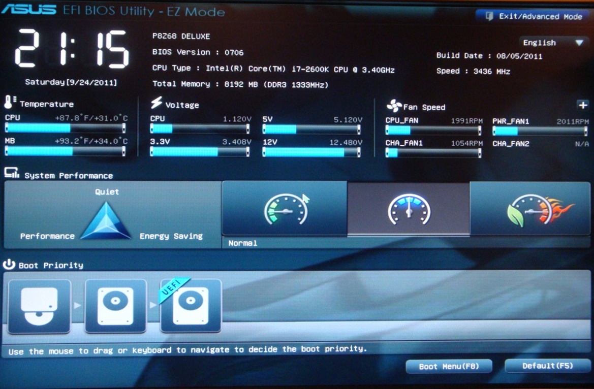
Task: Click the 5.120V reading
Action: (x=348, y=120)
